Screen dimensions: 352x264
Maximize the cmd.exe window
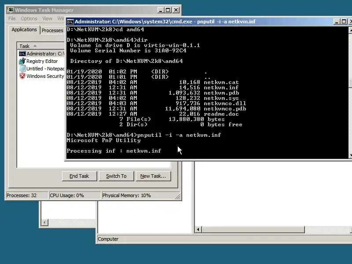344,22
